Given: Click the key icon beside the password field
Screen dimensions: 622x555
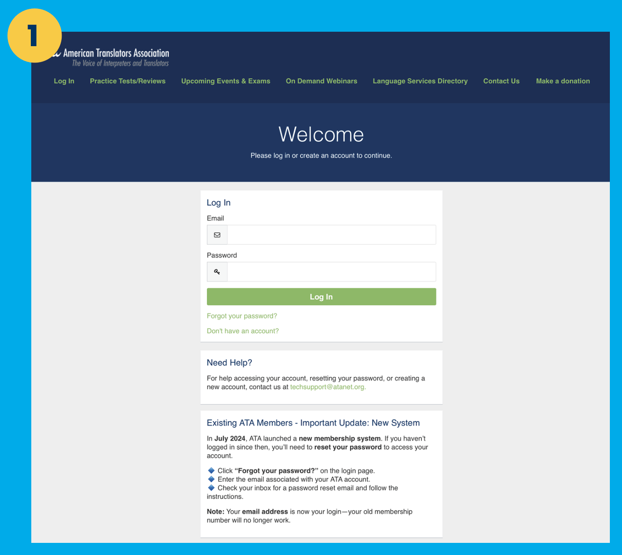Looking at the screenshot, I should [x=217, y=271].
